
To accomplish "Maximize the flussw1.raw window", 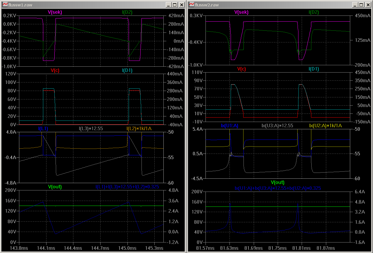I will 175,5.
